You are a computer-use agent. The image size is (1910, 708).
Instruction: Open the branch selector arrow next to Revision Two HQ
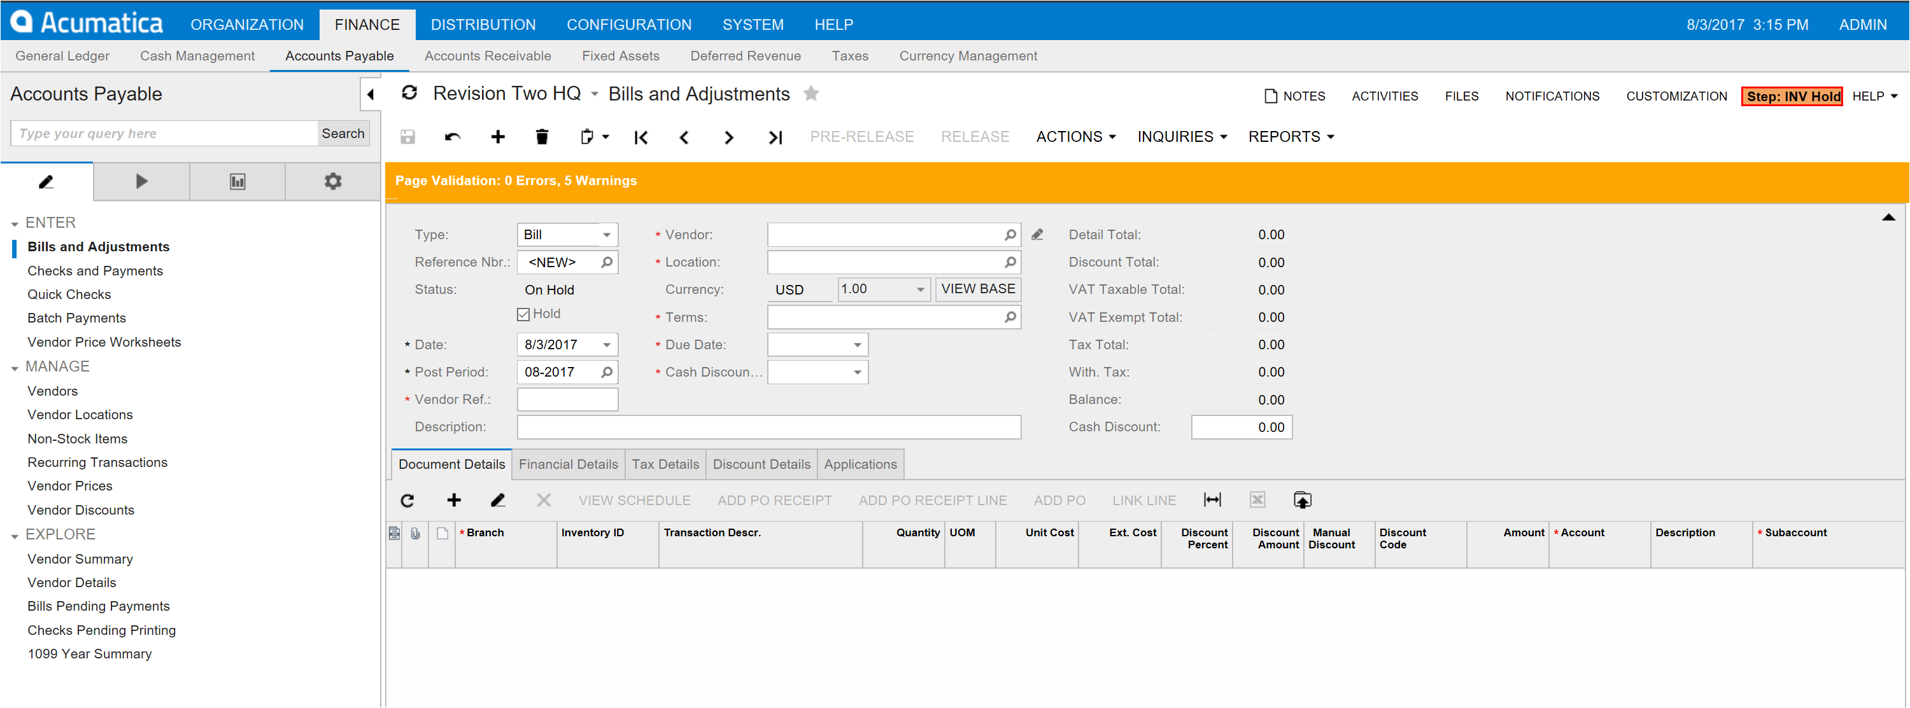(595, 94)
